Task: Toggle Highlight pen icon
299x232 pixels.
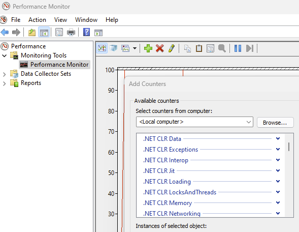Action: [172, 48]
